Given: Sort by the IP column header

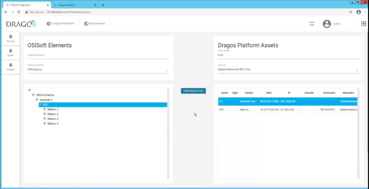Looking at the screenshot, I should (x=289, y=93).
